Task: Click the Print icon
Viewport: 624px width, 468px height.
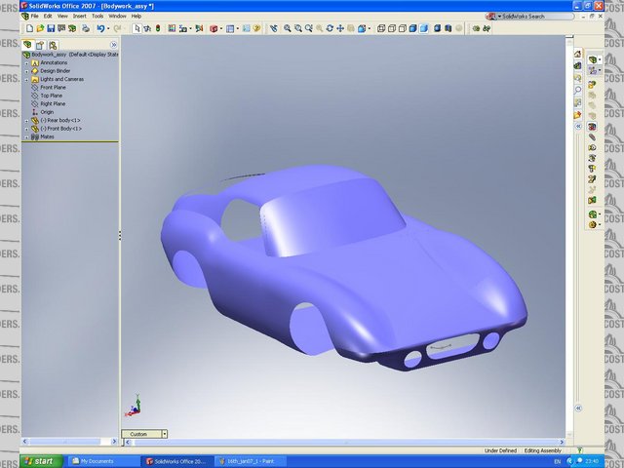Action: pos(85,28)
